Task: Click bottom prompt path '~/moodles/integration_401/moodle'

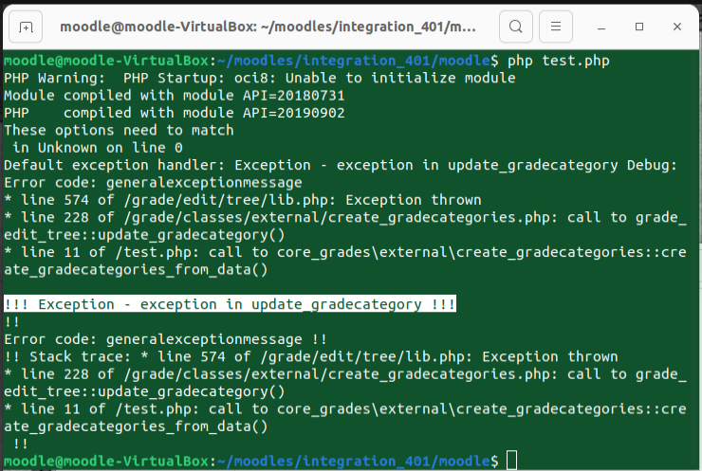Action: point(353,462)
